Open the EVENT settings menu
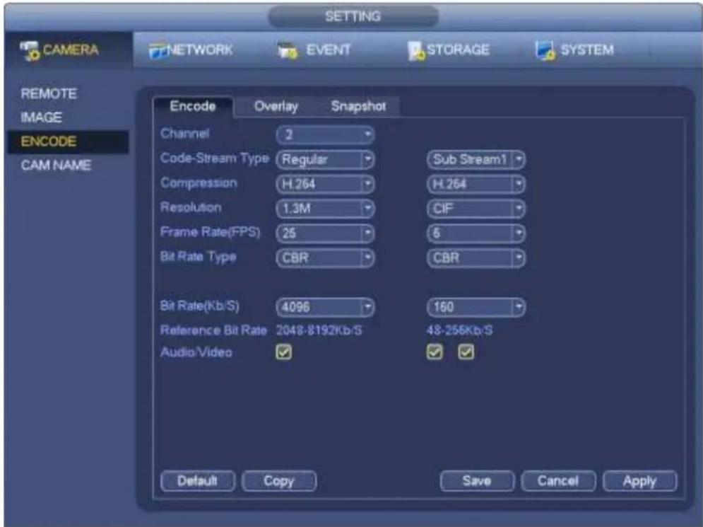703x527 pixels. [x=314, y=50]
